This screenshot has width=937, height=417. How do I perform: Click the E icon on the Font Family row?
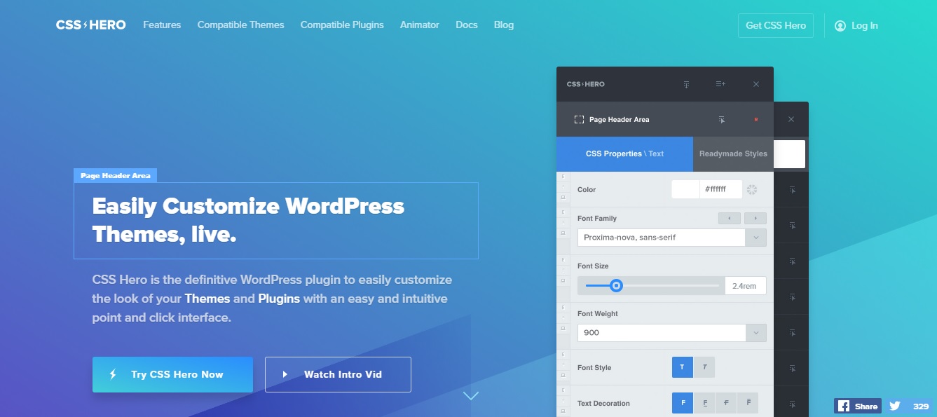point(562,212)
